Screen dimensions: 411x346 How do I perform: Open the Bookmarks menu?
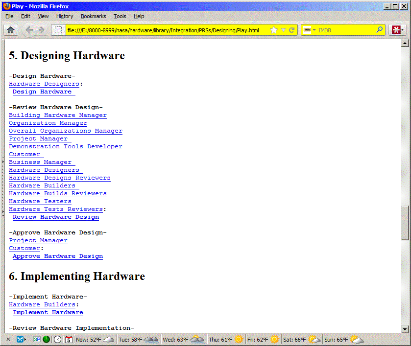click(x=93, y=16)
